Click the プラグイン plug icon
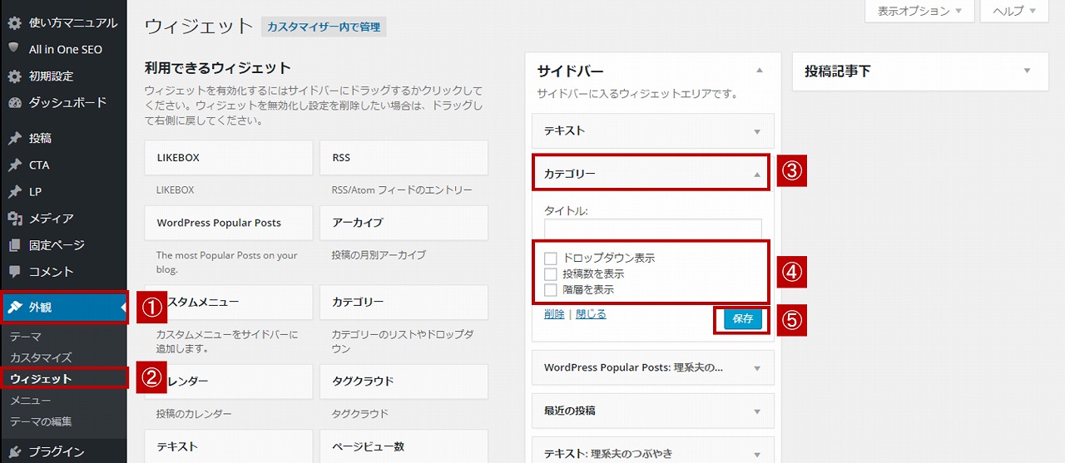Screen dimensions: 1065x463 click(x=14, y=451)
